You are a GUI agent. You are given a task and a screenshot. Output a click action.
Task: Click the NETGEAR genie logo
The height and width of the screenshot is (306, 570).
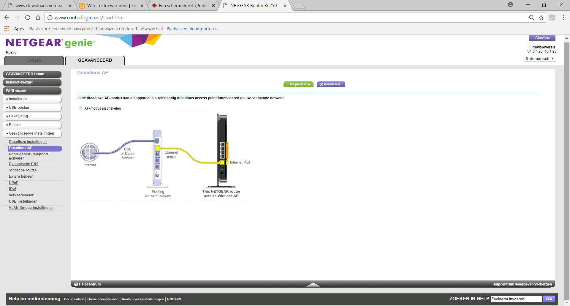click(x=50, y=43)
